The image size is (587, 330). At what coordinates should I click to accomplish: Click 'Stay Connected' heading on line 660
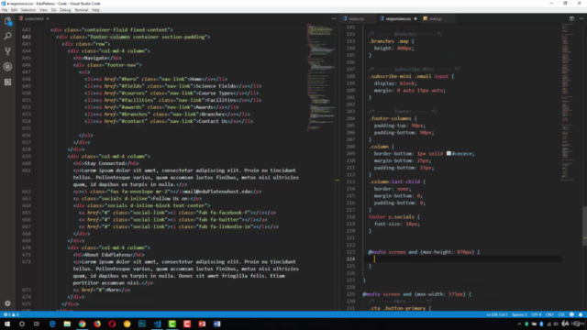[104, 163]
